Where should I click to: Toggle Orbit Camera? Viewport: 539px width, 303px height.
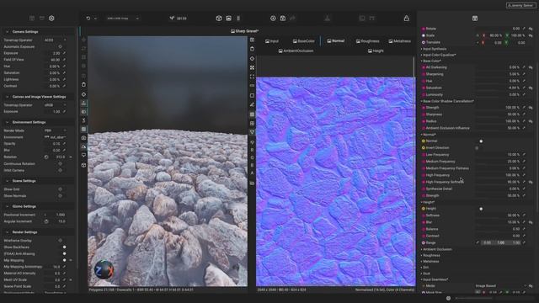[60, 170]
